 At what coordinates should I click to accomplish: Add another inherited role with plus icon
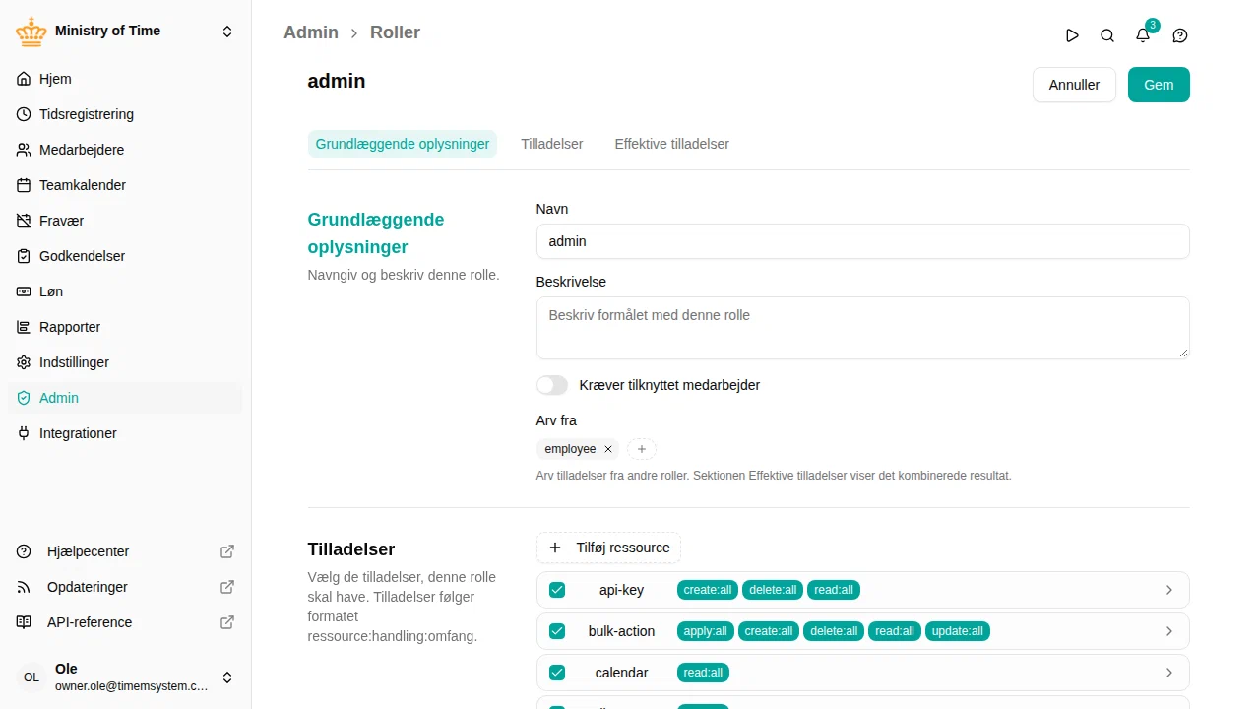(642, 449)
